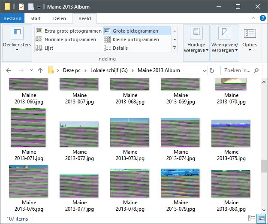Refresh the folder view
Image resolution: width=268 pixels, height=224 pixels.
pos(211,70)
